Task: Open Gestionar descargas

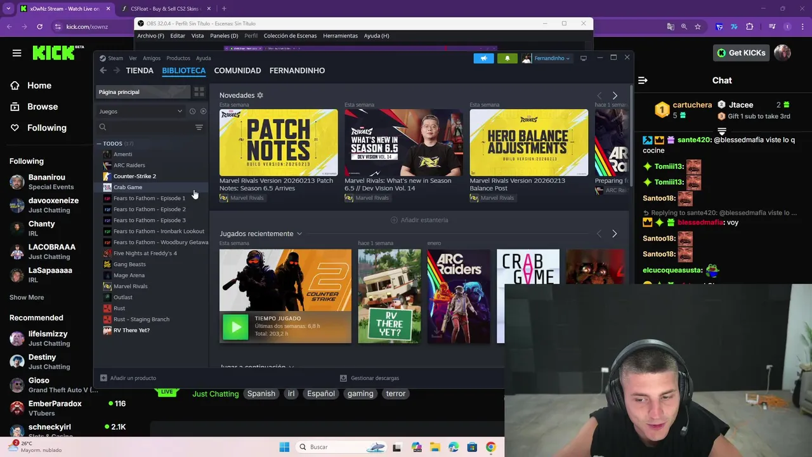Action: click(x=370, y=378)
